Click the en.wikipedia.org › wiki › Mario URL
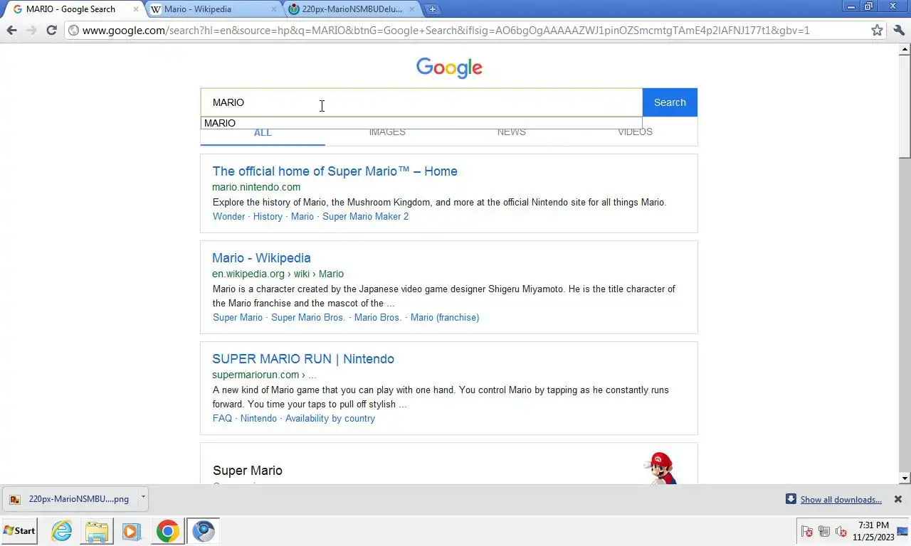The height and width of the screenshot is (546, 911). click(278, 274)
